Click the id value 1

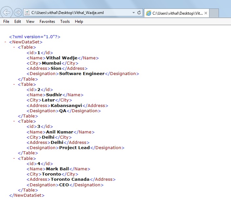click(39, 53)
